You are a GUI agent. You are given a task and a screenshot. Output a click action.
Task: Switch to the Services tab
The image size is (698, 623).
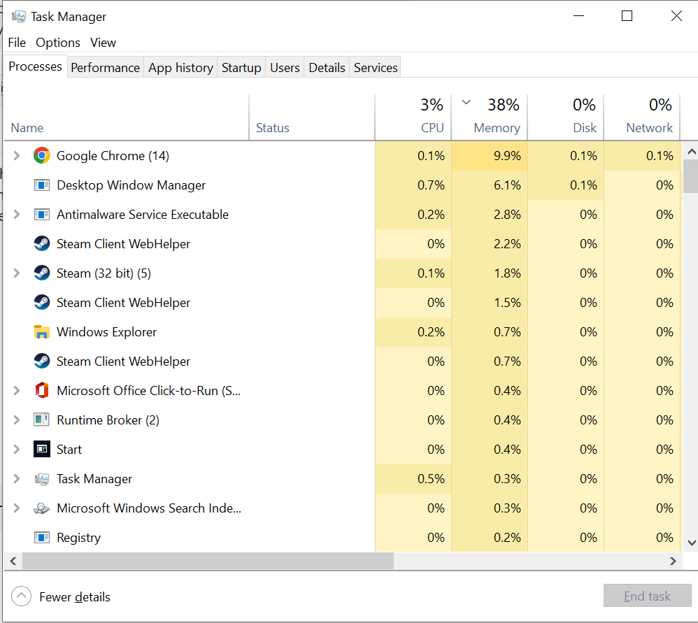[376, 68]
